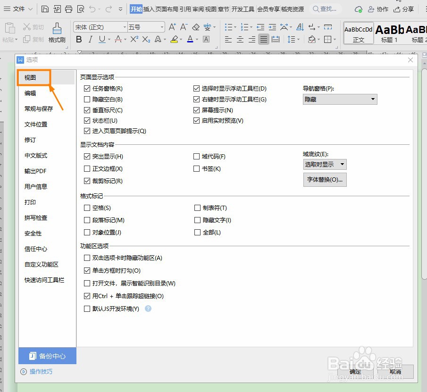
Task: Click the 查找 search field
Action: (x=325, y=9)
